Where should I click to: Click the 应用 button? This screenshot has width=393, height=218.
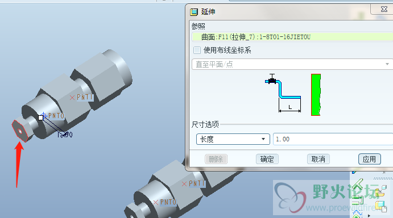tap(370, 159)
